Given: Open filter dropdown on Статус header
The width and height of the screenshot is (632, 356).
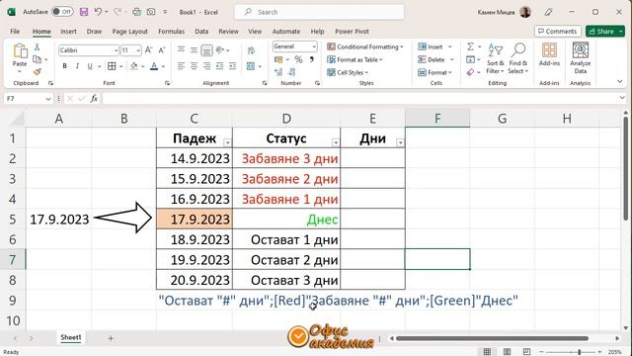Looking at the screenshot, I should (x=336, y=142).
